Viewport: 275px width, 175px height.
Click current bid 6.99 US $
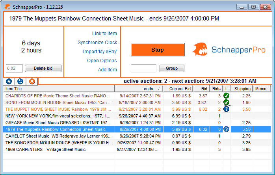[x=181, y=116]
